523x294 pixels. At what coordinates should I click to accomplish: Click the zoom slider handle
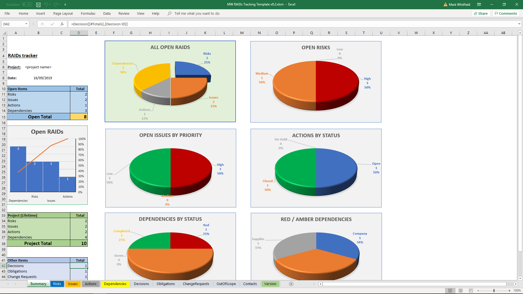click(x=494, y=290)
